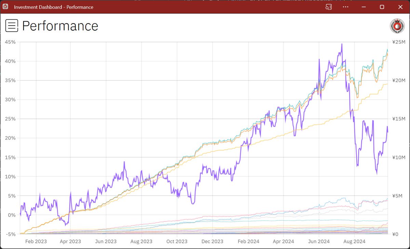Maximize the dashboard window
Image resolution: width=410 pixels, height=249 pixels.
tap(382, 7)
